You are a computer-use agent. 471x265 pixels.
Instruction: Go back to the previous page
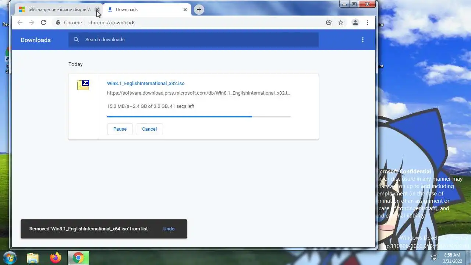(x=20, y=22)
